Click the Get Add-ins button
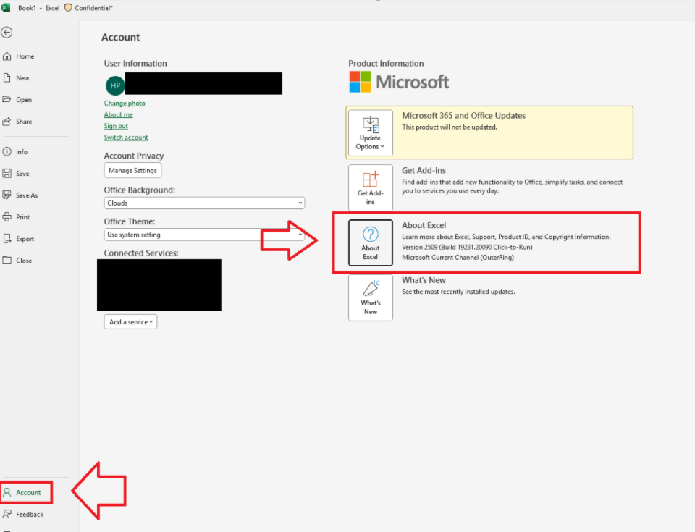The image size is (695, 532). point(371,187)
